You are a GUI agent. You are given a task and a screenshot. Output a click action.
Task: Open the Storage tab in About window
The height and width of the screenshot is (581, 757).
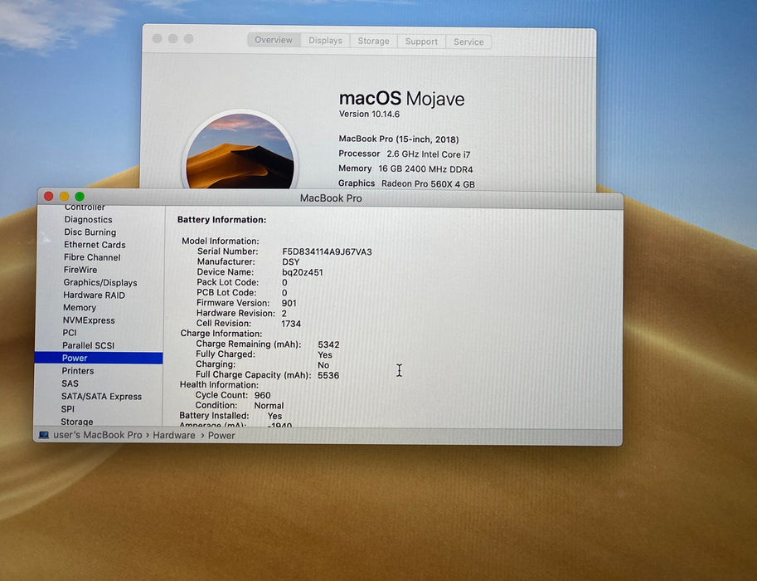(x=373, y=41)
